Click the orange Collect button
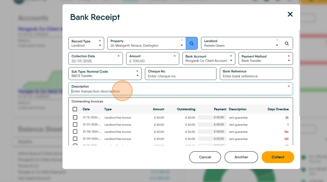This screenshot has height=182, width=327. pyautogui.click(x=278, y=157)
